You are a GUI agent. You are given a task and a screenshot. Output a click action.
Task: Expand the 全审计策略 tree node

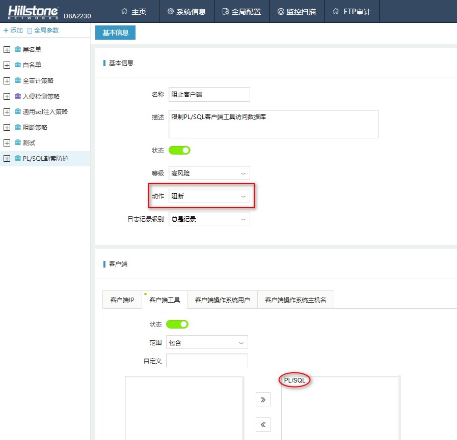[7, 80]
